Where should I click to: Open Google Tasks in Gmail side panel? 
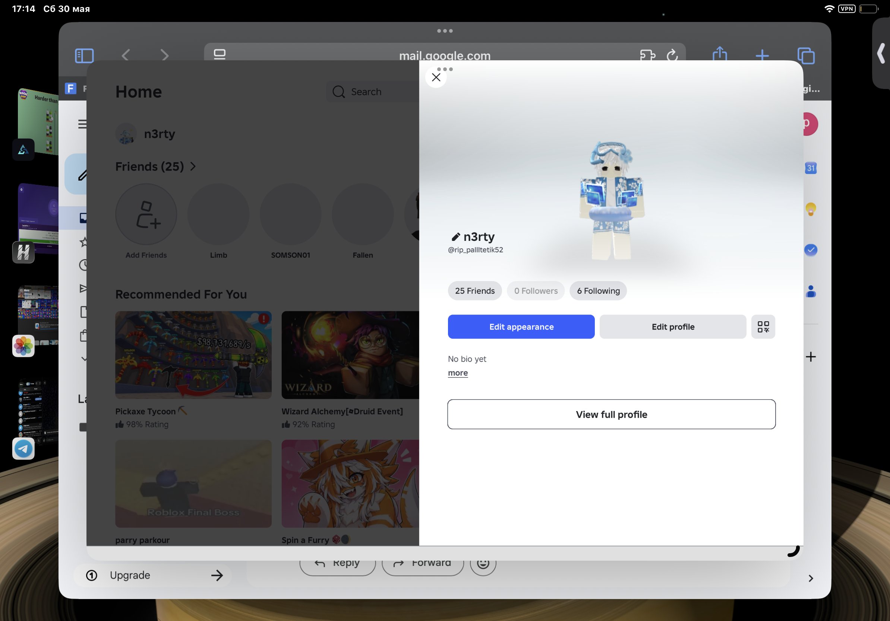[x=811, y=250]
